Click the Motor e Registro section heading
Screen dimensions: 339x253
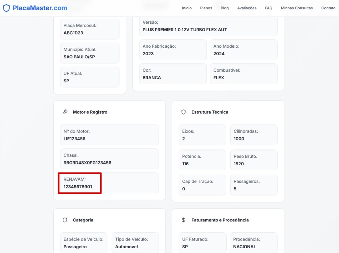coord(90,112)
